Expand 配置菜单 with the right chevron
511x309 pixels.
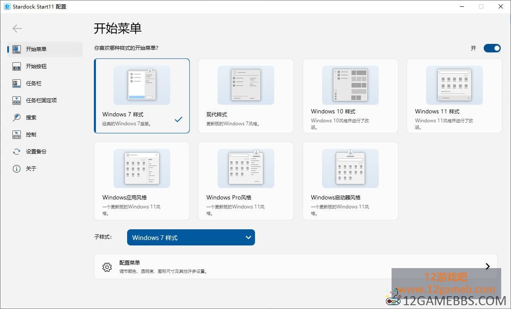[x=488, y=266]
